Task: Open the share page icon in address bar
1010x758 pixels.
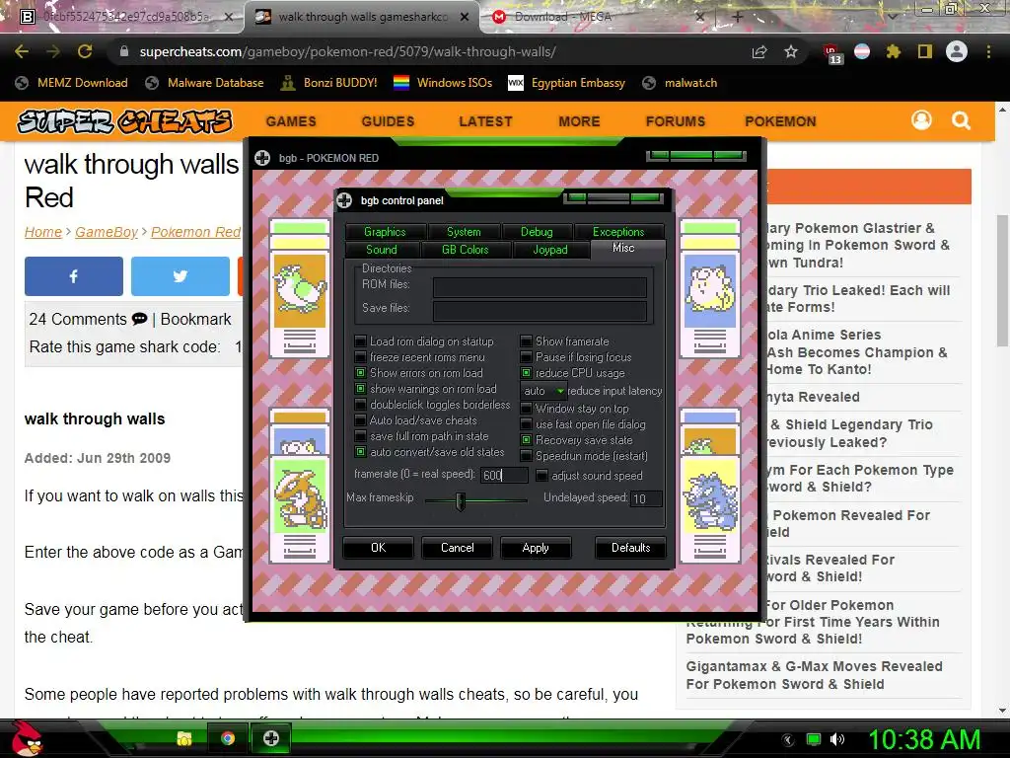Action: (759, 51)
